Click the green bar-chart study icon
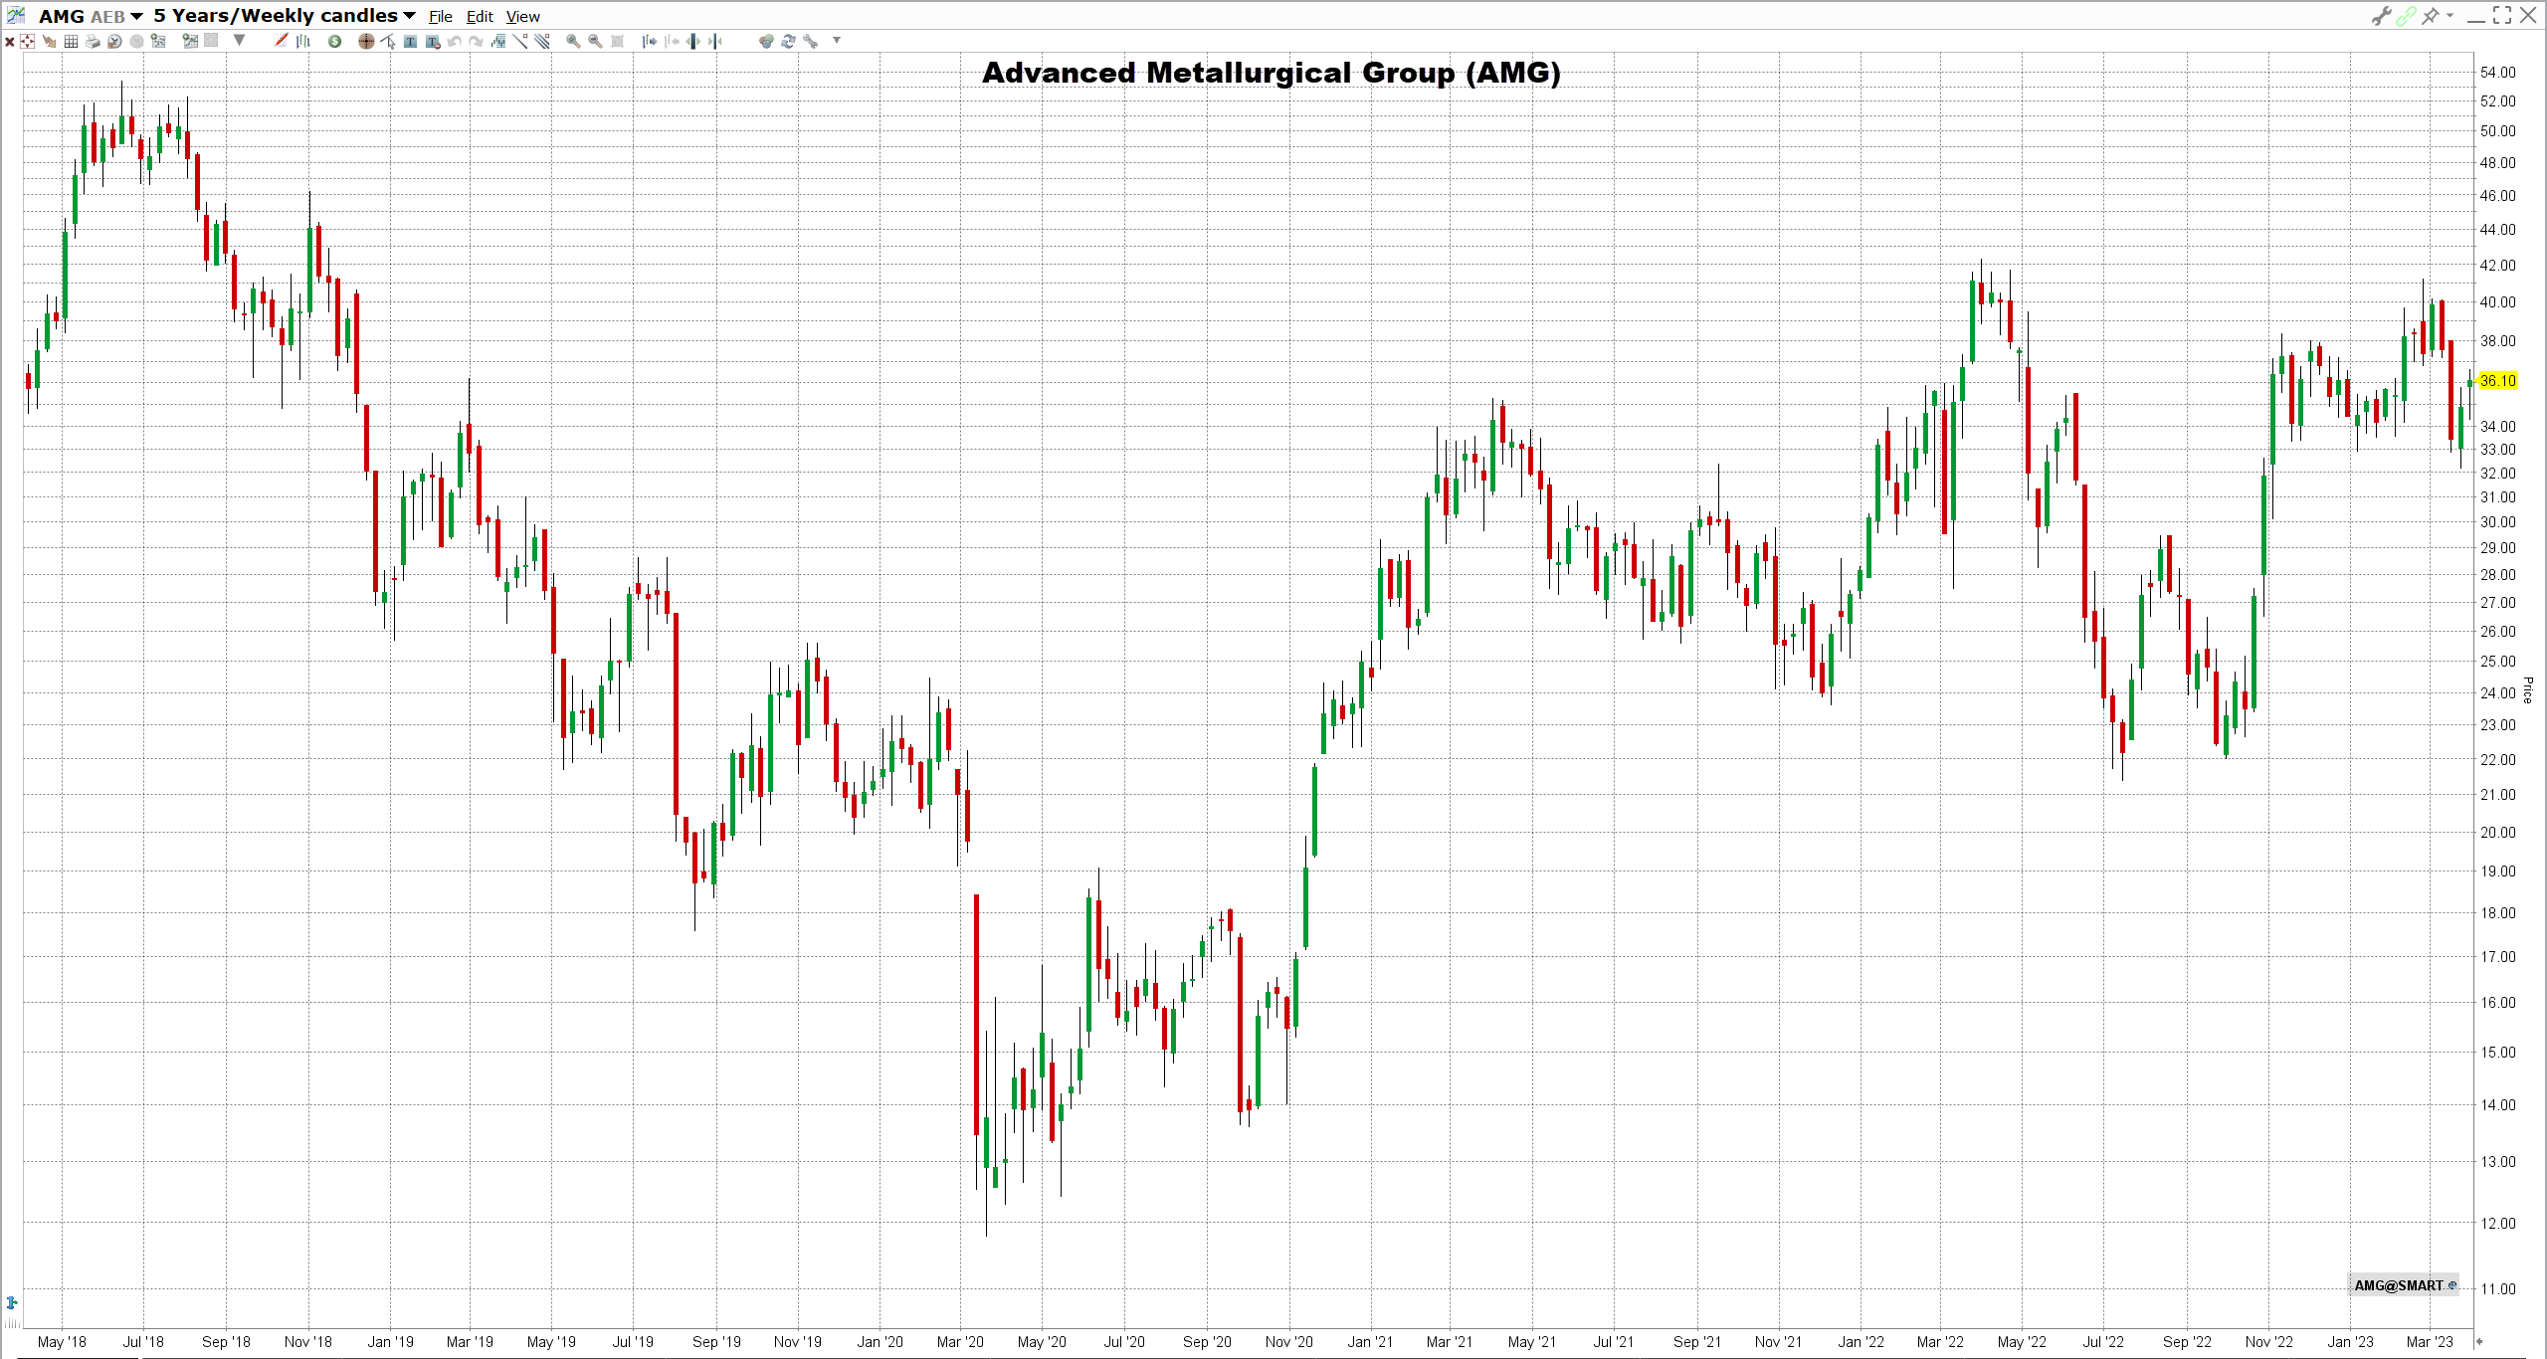 [x=498, y=41]
